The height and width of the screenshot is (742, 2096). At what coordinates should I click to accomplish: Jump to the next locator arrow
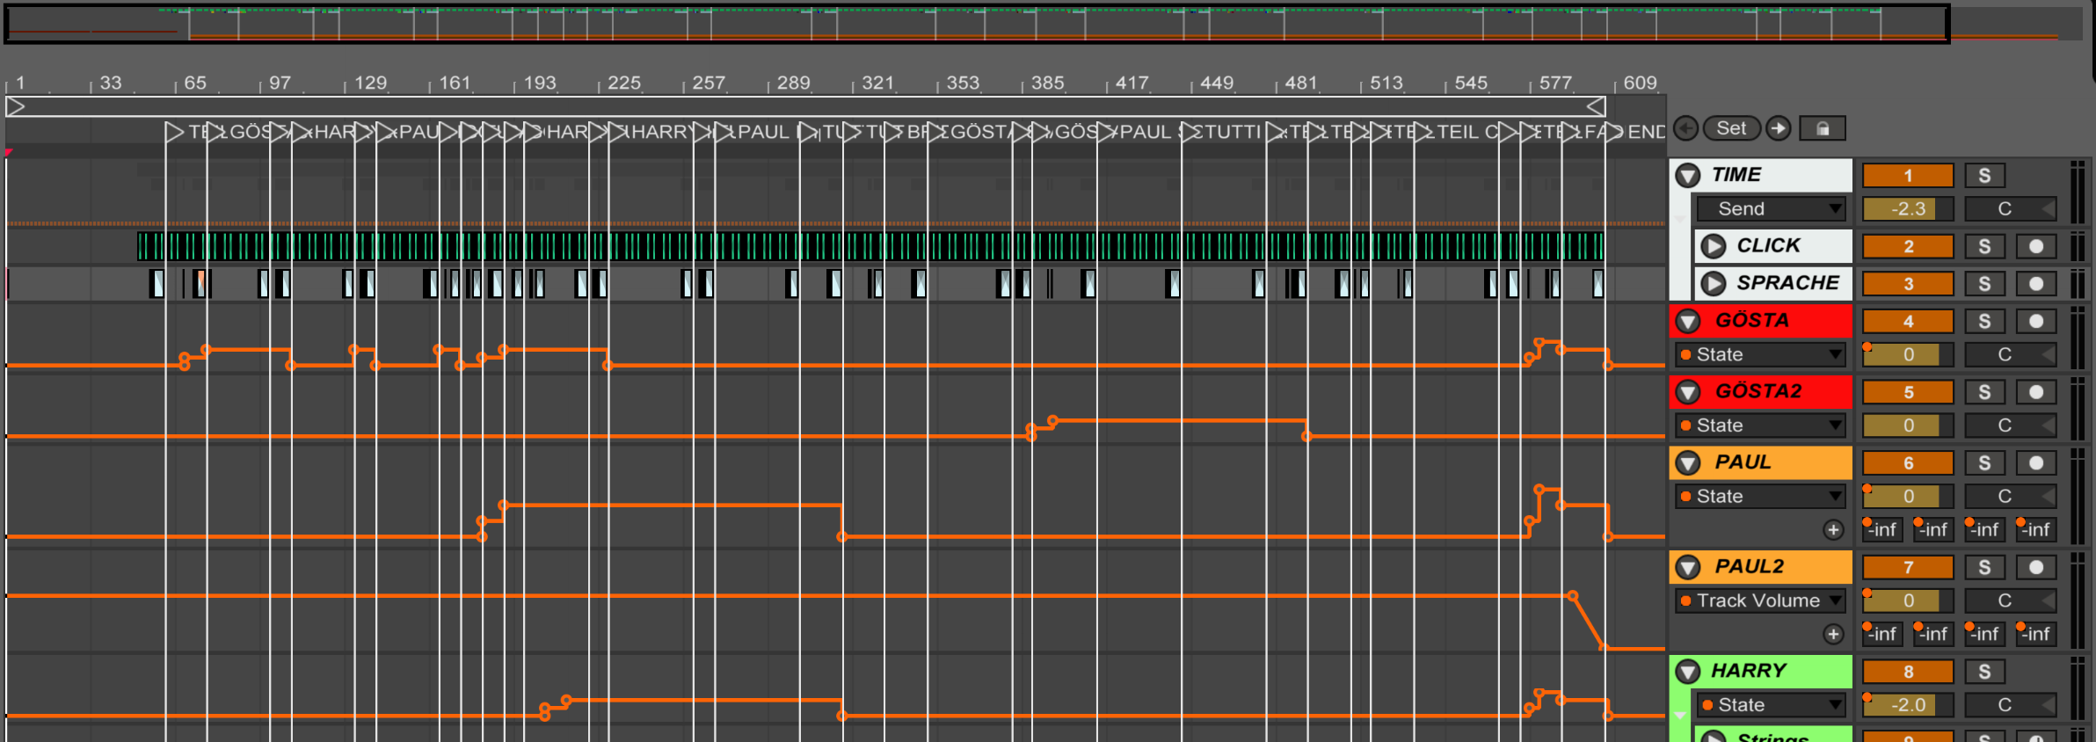coord(1778,128)
